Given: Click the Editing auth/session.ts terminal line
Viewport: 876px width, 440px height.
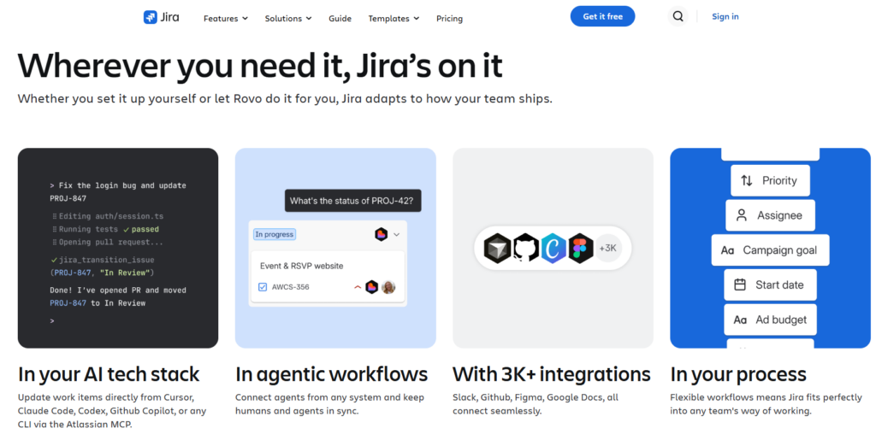Looking at the screenshot, I should coord(111,216).
